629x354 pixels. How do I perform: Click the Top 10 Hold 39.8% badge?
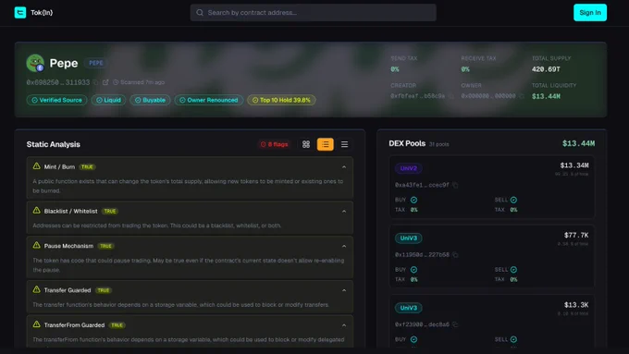point(281,100)
